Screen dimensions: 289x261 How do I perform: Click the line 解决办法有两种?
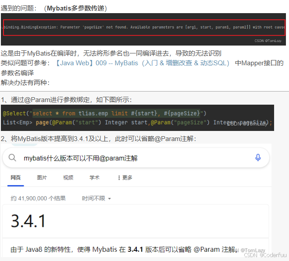point(25,83)
